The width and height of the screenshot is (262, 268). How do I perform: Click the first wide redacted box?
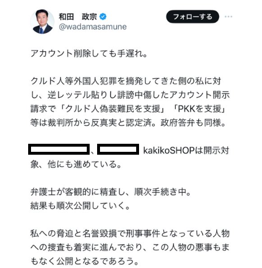(59, 149)
